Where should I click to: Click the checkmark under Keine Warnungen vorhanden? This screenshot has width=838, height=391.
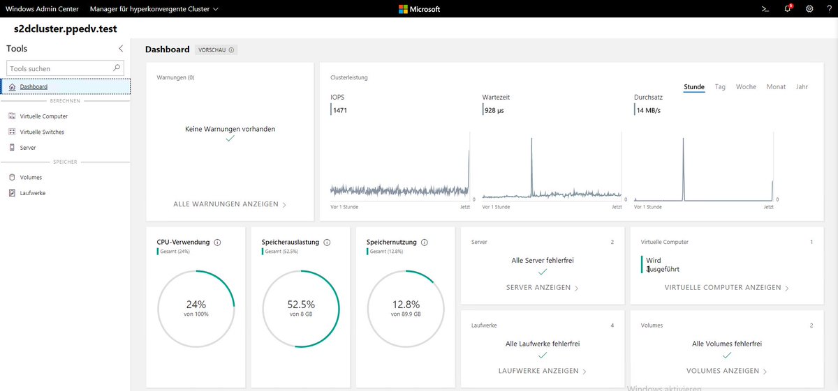tap(230, 139)
